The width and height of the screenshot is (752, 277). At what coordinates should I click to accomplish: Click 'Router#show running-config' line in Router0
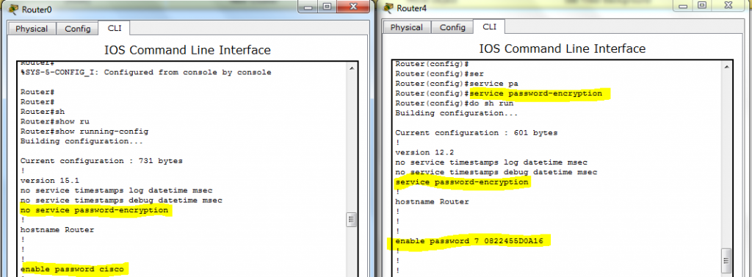point(84,131)
